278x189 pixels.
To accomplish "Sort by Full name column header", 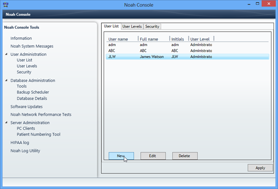I will pos(149,39).
